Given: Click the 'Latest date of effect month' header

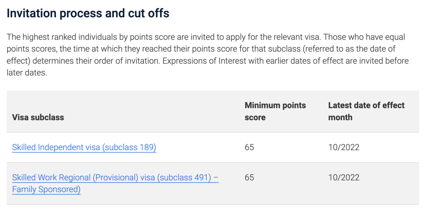Looking at the screenshot, I should coord(366,111).
